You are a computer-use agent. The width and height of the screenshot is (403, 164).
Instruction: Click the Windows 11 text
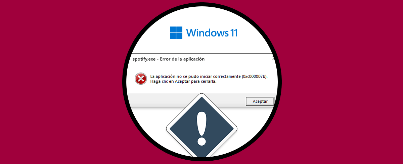(x=212, y=33)
